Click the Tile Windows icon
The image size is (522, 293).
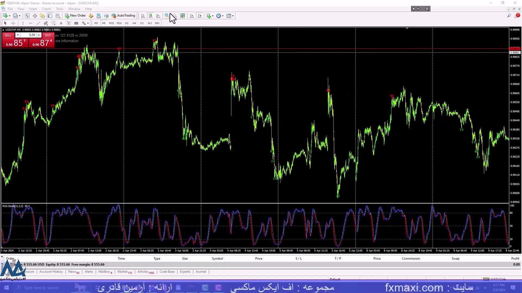[x=182, y=16]
